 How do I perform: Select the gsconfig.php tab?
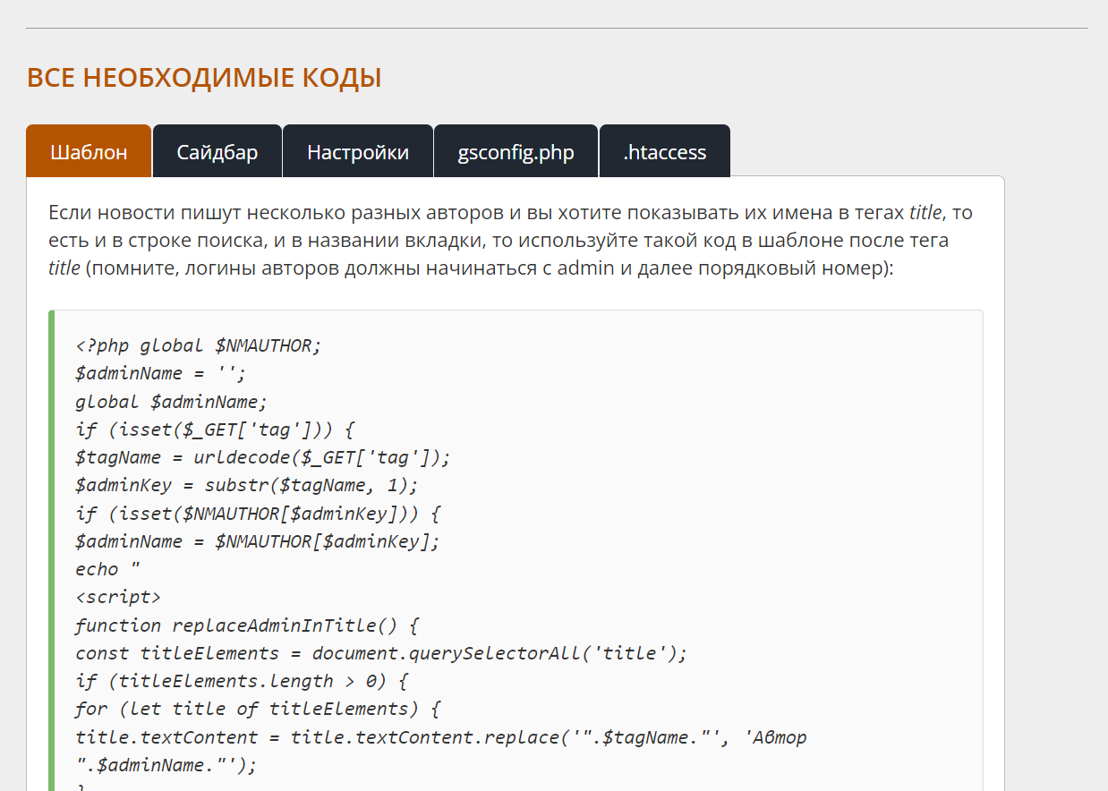516,151
